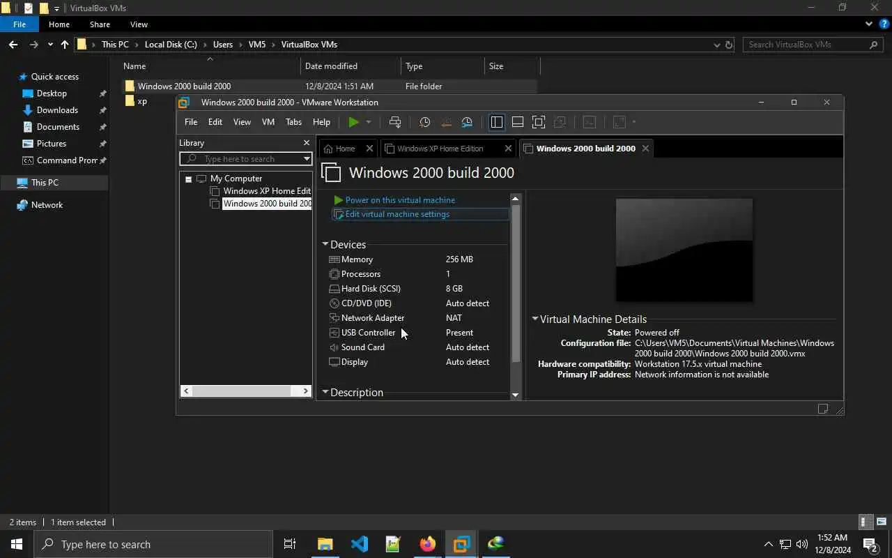The image size is (892, 558).
Task: Toggle the thumbnail bar view icon
Action: coord(518,122)
